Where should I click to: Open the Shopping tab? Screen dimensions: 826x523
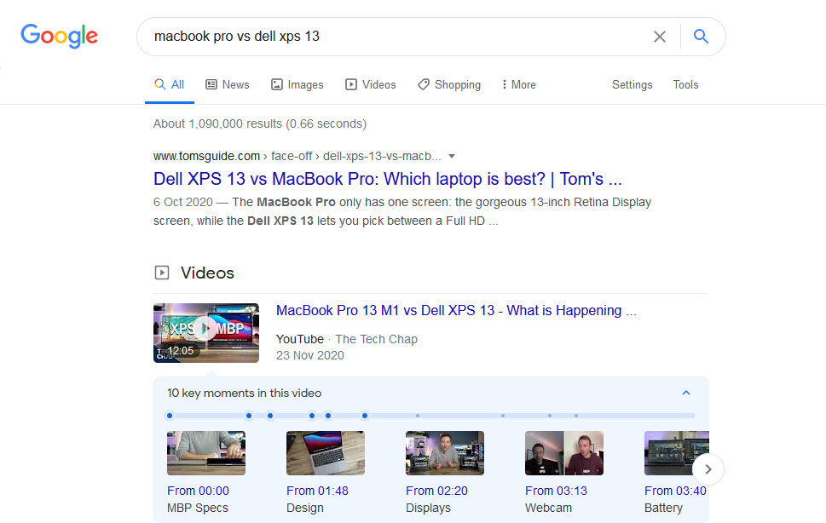[449, 84]
